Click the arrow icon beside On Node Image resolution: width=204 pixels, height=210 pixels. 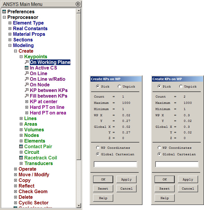27,85
